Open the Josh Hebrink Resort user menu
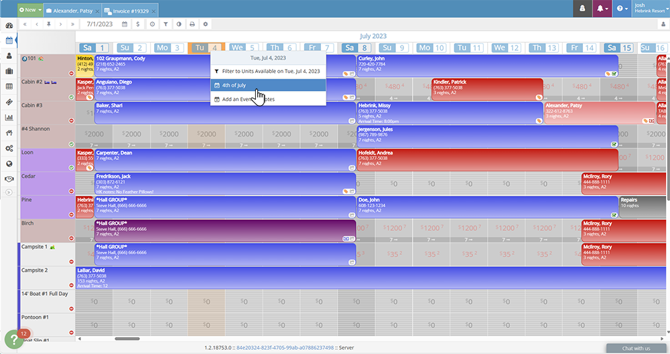This screenshot has width=670, height=354. [650, 10]
